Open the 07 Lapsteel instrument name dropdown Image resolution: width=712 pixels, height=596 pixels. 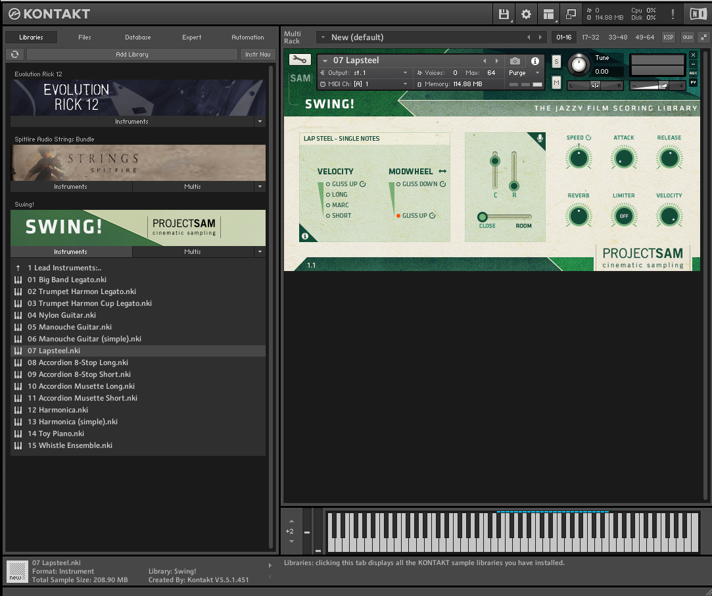325,61
